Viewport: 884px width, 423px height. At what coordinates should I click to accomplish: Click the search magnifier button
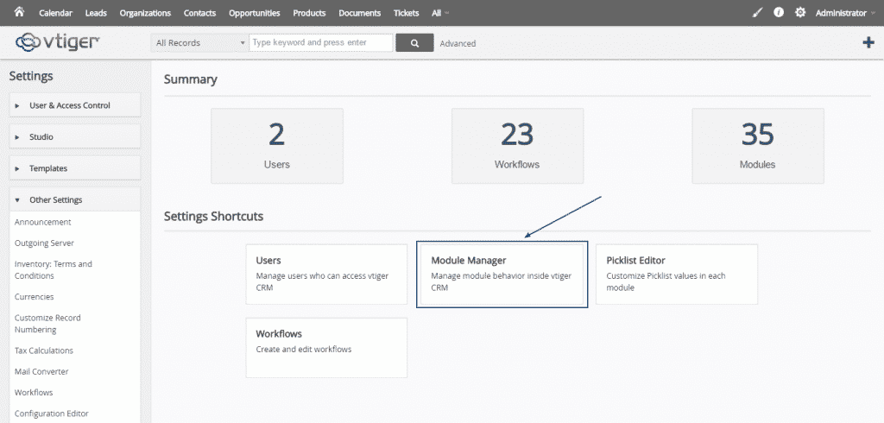tap(414, 43)
